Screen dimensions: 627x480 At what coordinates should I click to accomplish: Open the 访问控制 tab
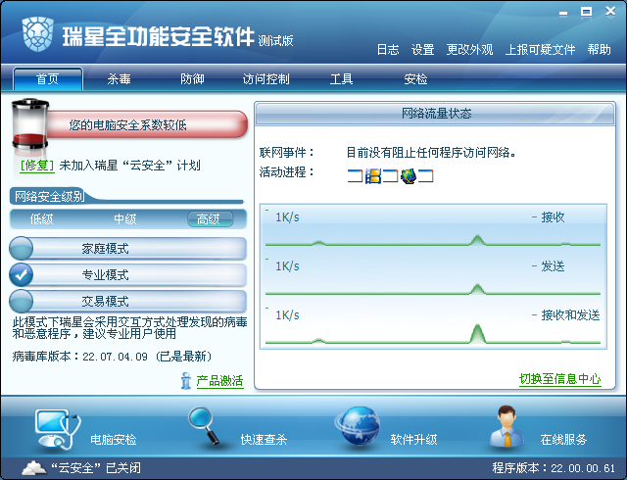tap(265, 78)
